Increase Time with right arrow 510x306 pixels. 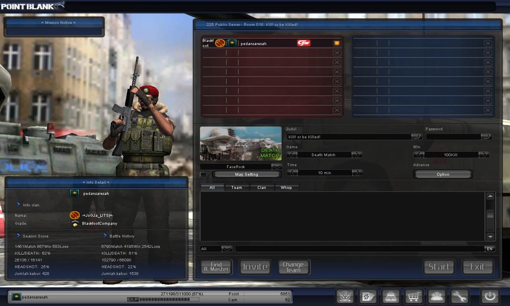coord(357,173)
